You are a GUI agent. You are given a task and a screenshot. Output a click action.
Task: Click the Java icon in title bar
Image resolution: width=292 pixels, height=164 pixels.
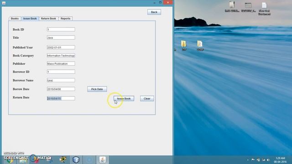pyautogui.click(x=4, y=3)
